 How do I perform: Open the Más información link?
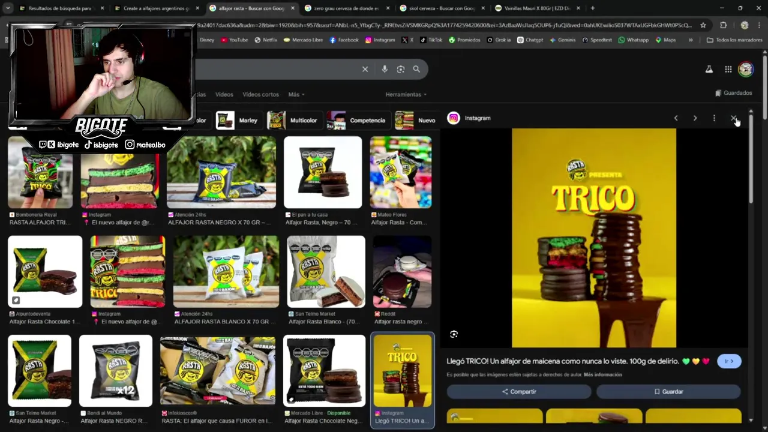[x=602, y=375]
